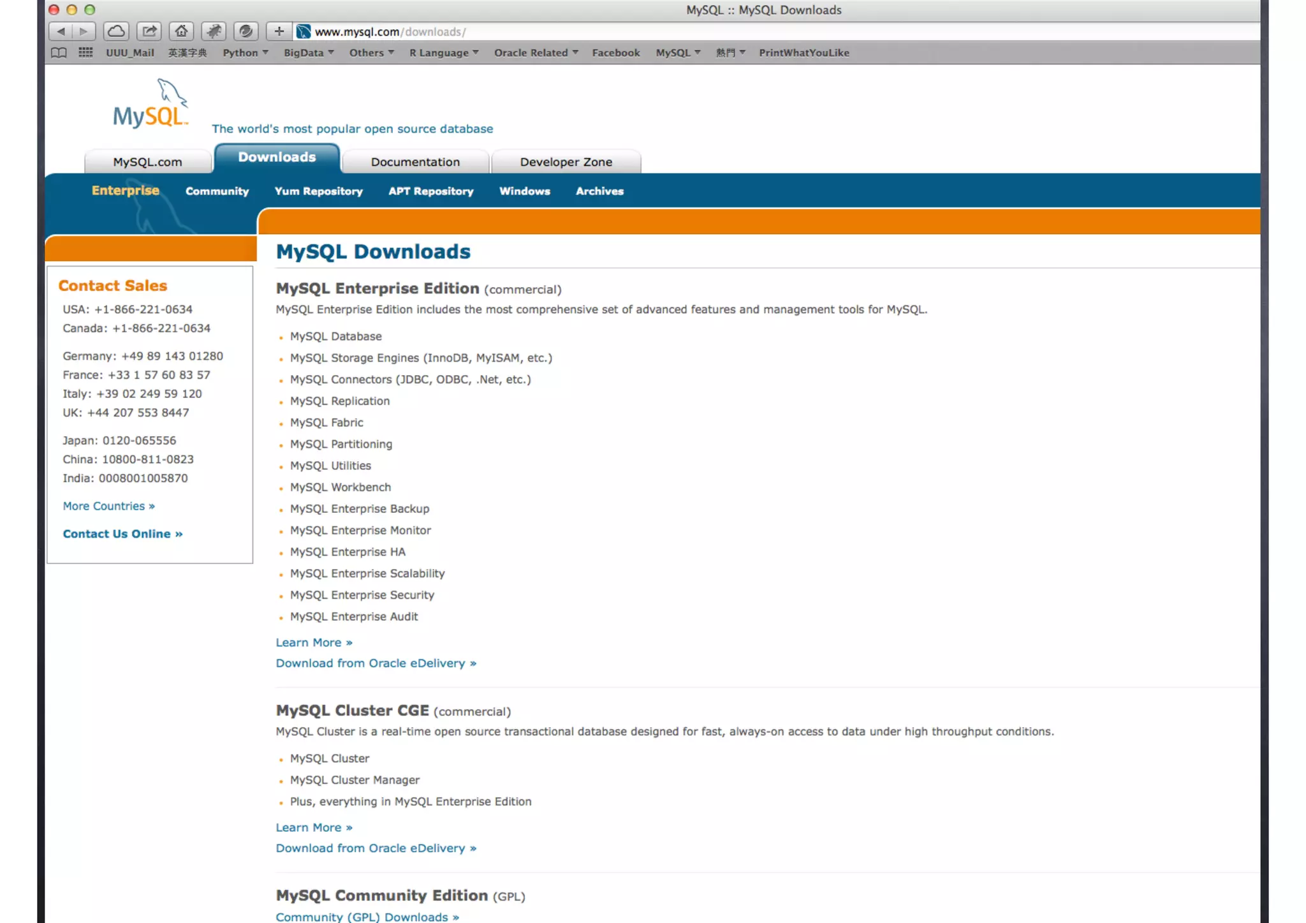This screenshot has width=1306, height=923.
Task: Open the Reading List book icon
Action: 59,53
